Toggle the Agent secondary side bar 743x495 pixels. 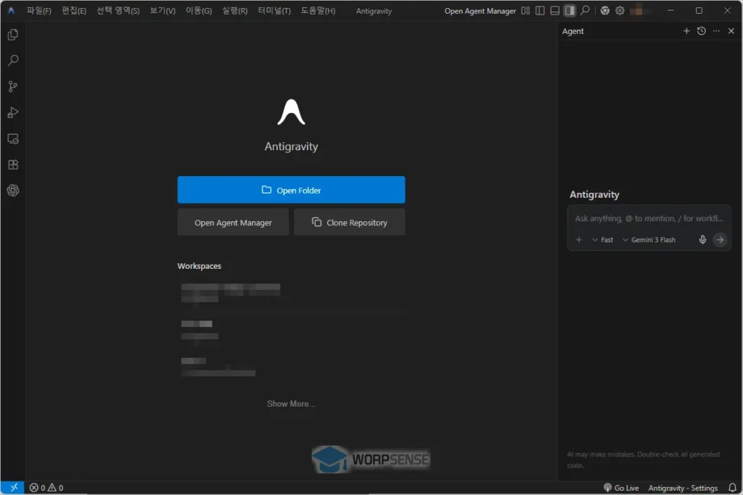(x=570, y=10)
